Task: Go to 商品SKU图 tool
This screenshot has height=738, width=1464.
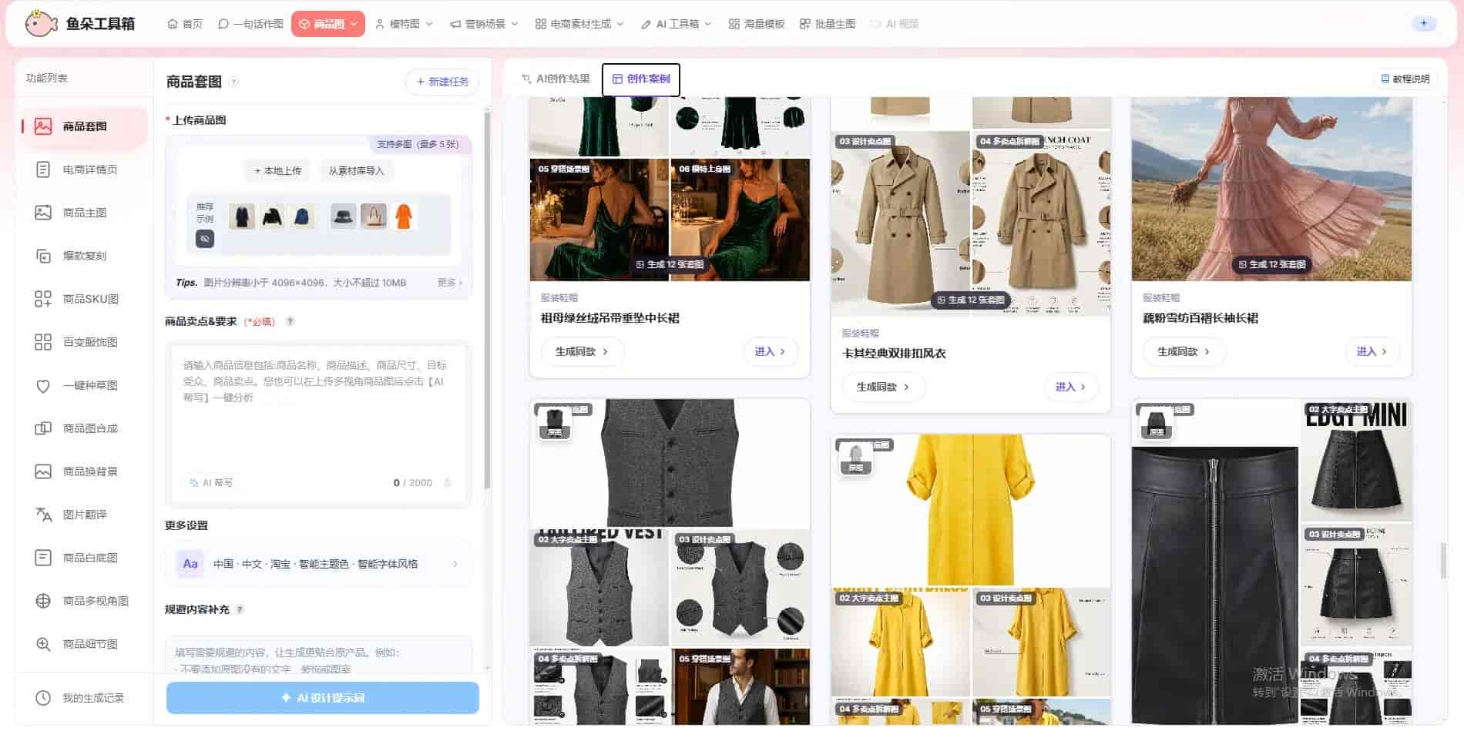Action: click(x=84, y=299)
